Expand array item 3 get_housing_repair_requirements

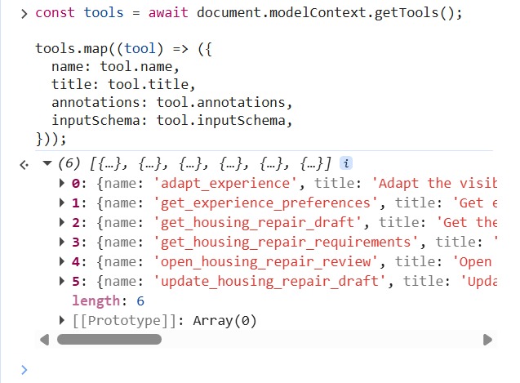click(62, 242)
